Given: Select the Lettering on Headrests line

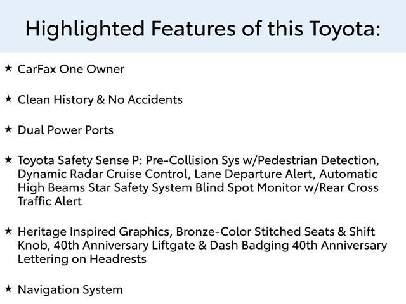Looking at the screenshot, I should tap(82, 260).
